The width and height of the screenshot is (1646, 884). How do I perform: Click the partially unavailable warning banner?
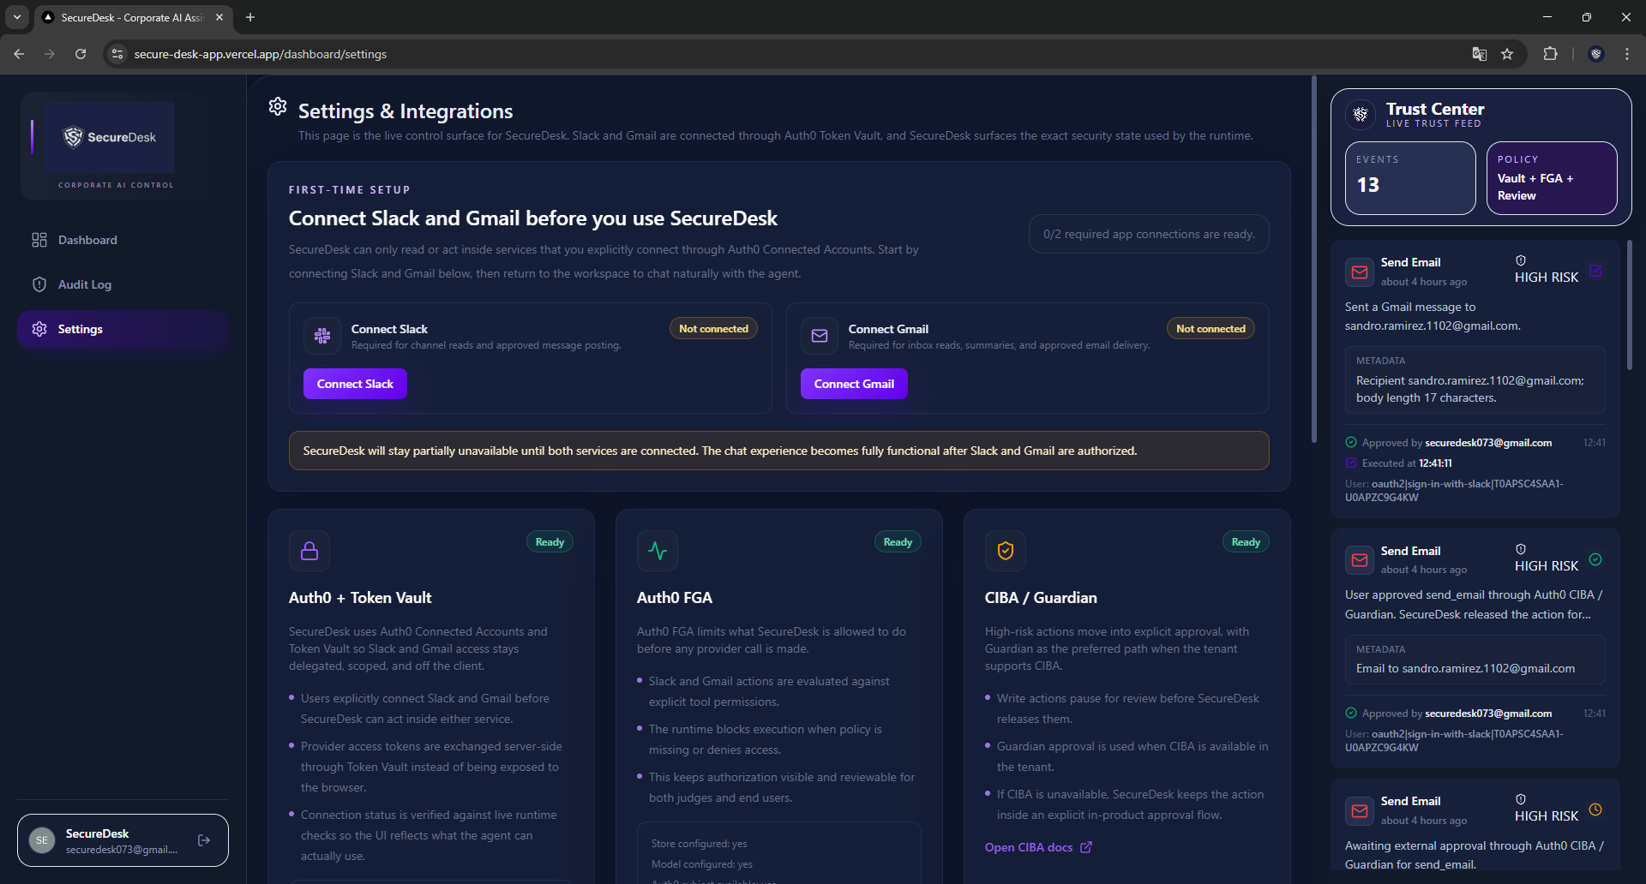pyautogui.click(x=779, y=451)
